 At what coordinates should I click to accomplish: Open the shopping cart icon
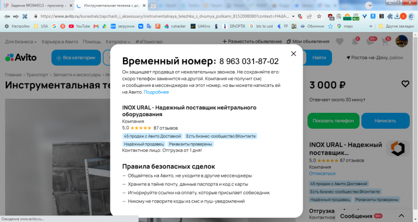point(385,41)
